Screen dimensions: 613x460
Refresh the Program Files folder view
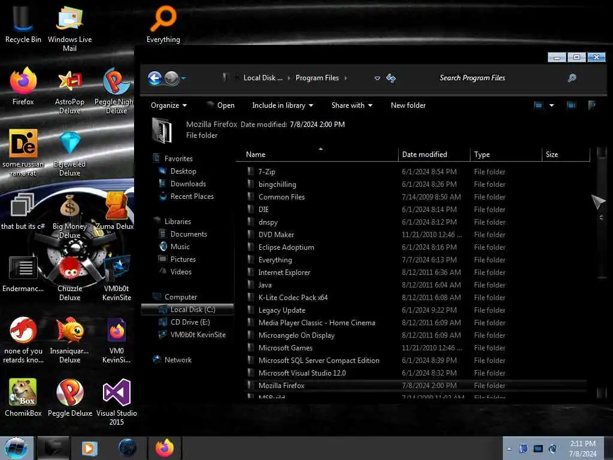[x=390, y=78]
